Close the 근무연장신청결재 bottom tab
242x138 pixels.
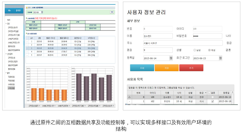[x=39, y=106]
